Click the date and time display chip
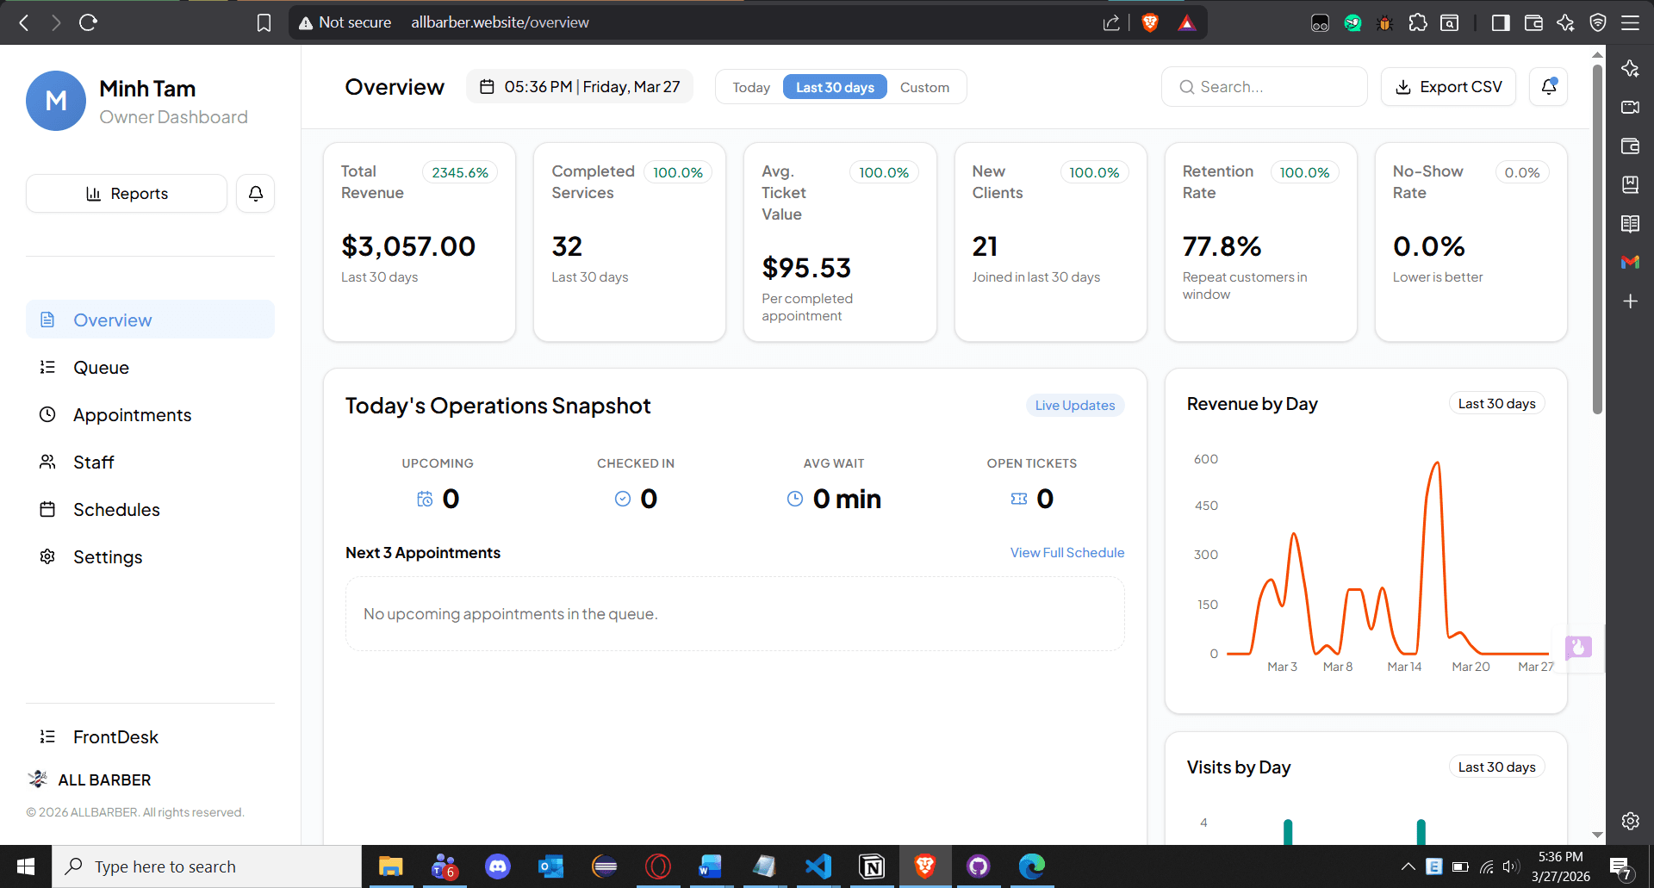Image resolution: width=1654 pixels, height=888 pixels. [x=580, y=87]
